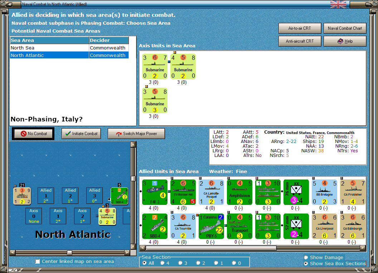
Task: Open the Air-to-air CRT chart
Action: pyautogui.click(x=300, y=28)
